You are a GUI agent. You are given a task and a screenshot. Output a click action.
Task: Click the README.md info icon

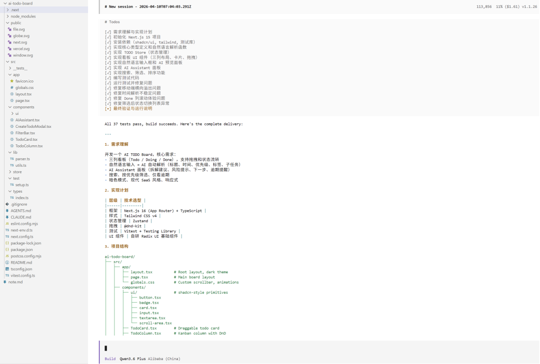tap(7, 262)
